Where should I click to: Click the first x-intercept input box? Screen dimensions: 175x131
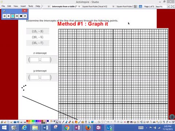pos(34,60)
